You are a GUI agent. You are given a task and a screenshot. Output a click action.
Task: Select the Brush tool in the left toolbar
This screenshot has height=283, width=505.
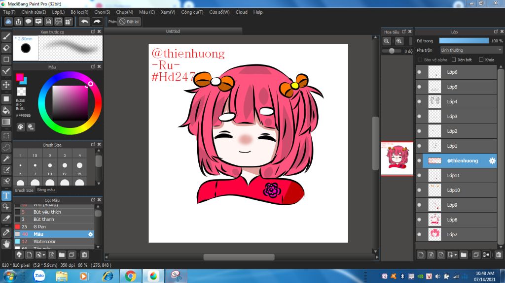coord(6,36)
